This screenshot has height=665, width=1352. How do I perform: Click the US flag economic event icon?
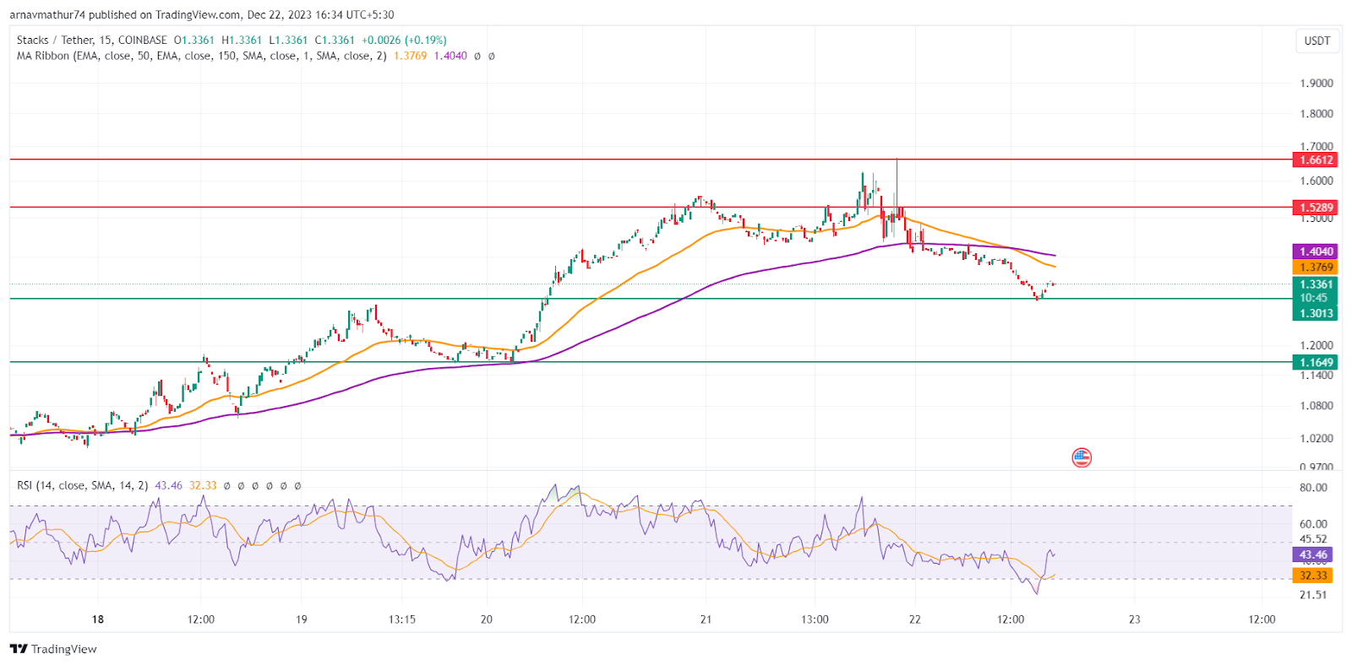tap(1082, 457)
